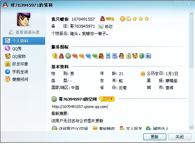
Task: Click the gold shield service icon
Action: (x=55, y=56)
